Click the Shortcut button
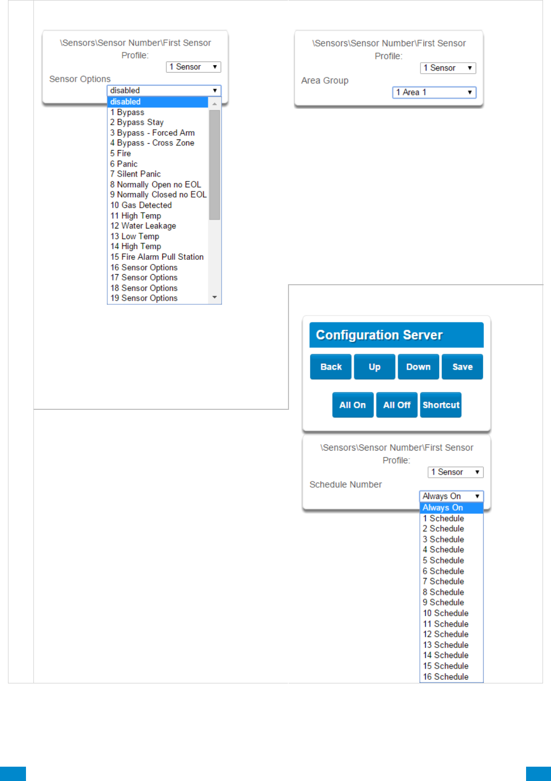Image resolution: width=551 pixels, height=781 pixels. tap(441, 405)
